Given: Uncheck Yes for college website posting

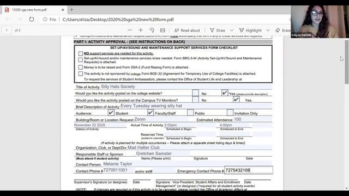Looking at the screenshot, I should pos(225,93).
